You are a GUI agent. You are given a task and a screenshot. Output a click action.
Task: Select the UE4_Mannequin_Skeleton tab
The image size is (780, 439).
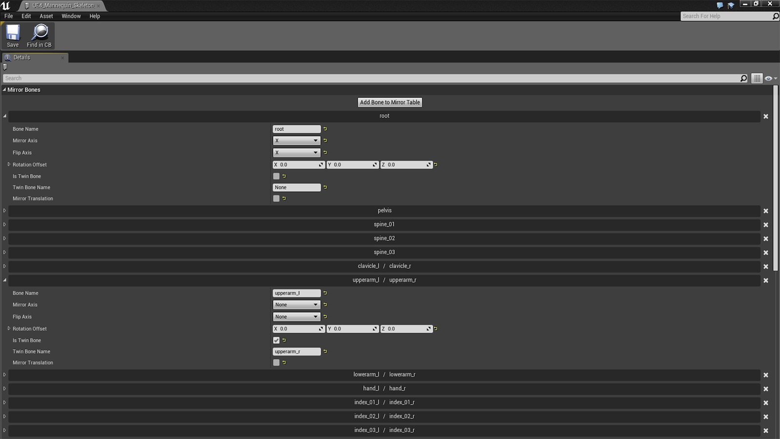pyautogui.click(x=61, y=5)
